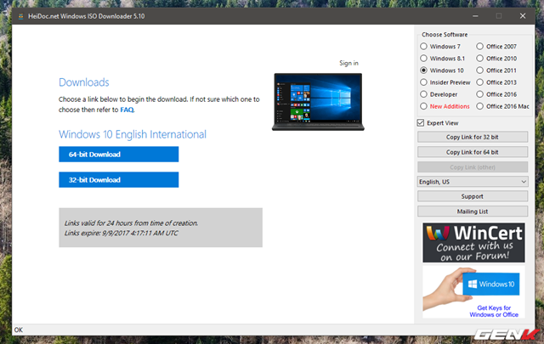
Task: Click the Windows 10 English International heading
Action: click(x=133, y=134)
